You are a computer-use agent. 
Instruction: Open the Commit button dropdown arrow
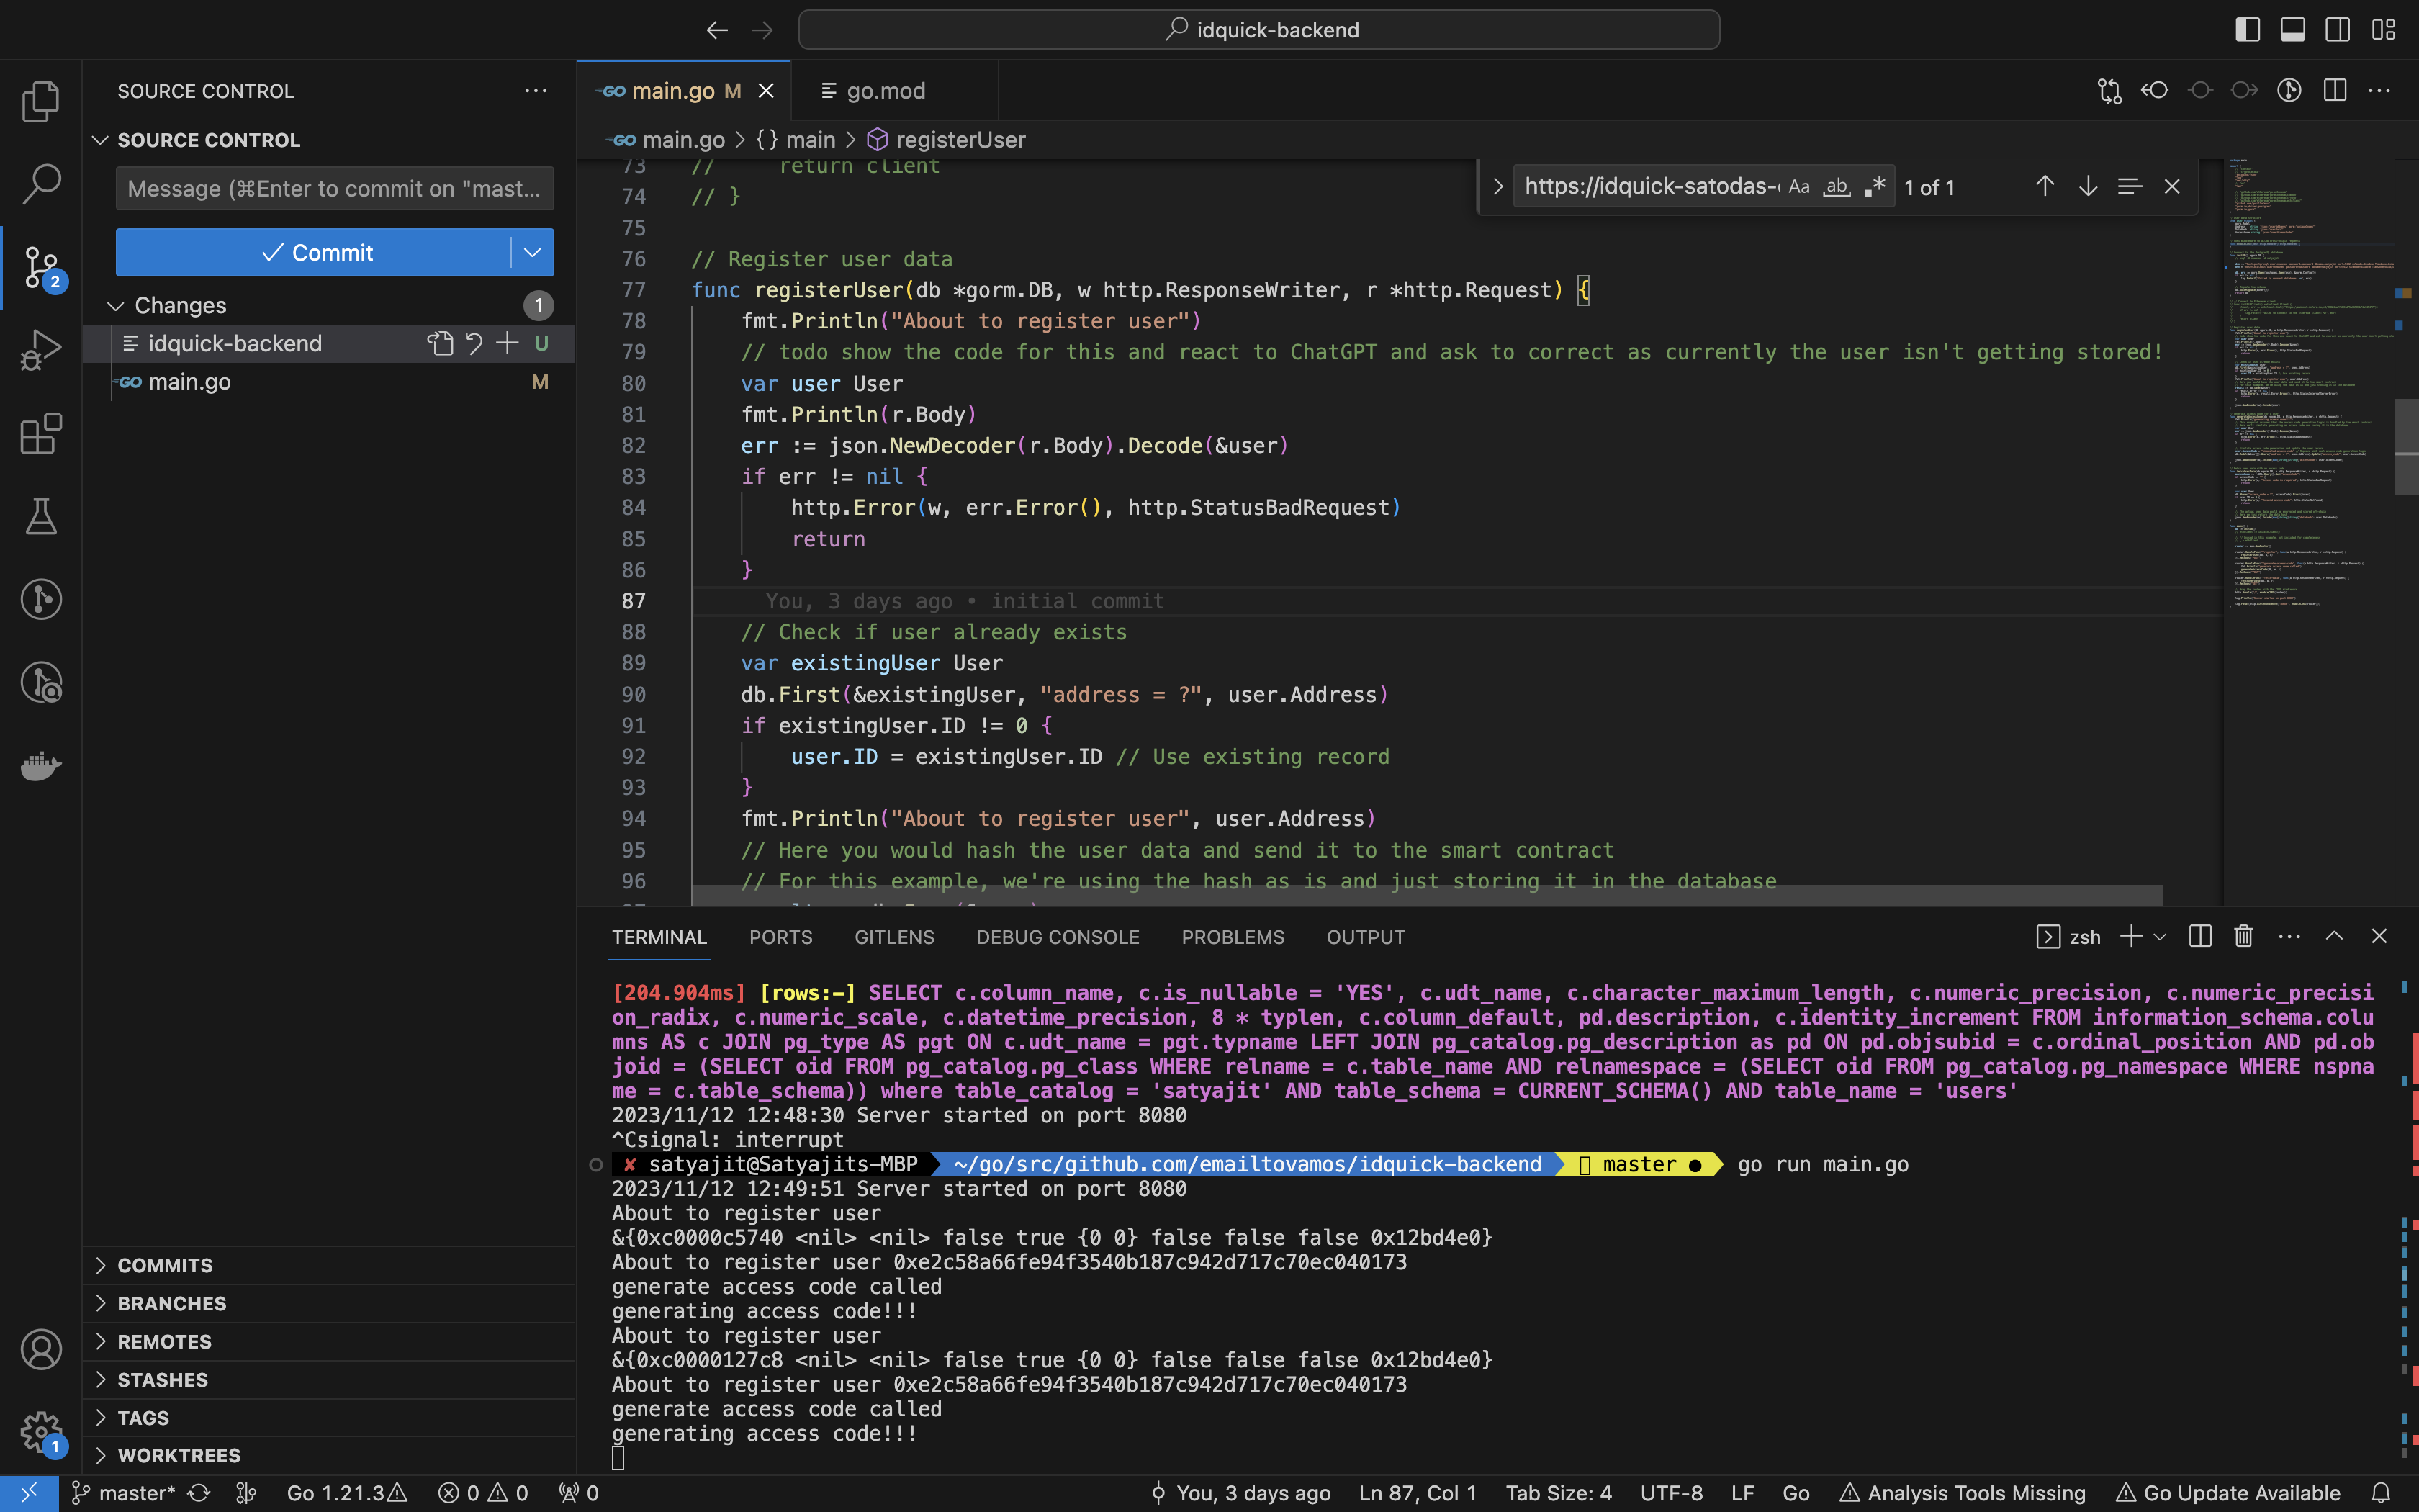[x=533, y=253]
